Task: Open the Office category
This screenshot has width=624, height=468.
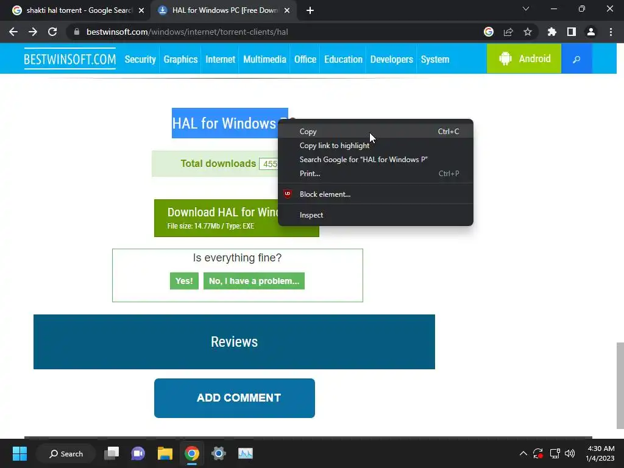Action: click(x=305, y=59)
